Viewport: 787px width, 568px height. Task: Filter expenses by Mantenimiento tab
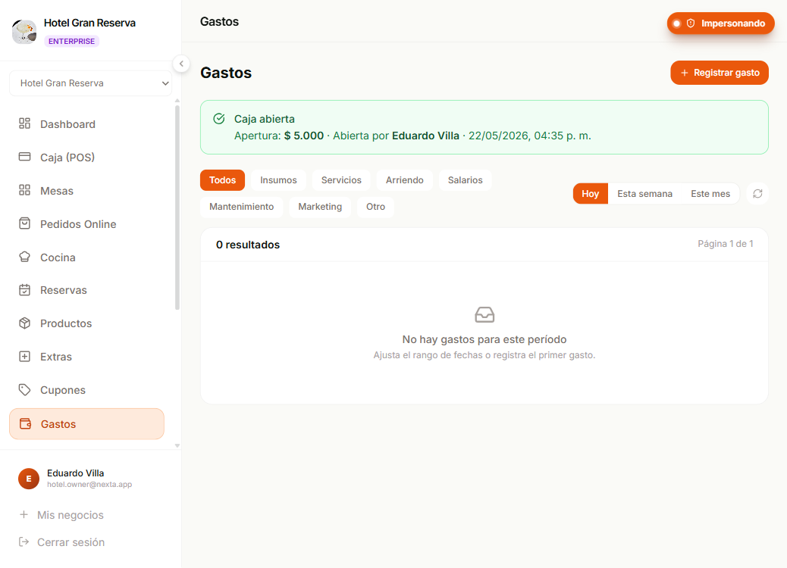(241, 207)
